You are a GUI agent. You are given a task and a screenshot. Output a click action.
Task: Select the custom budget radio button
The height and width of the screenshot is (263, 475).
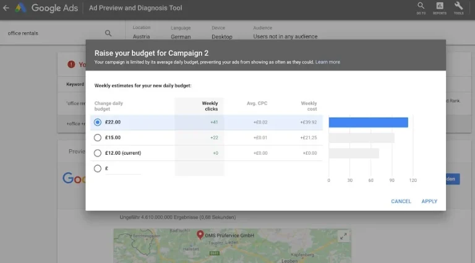98,168
